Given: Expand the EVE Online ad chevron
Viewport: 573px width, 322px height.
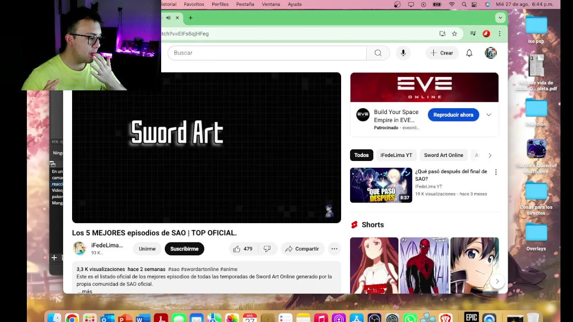Looking at the screenshot, I should tap(488, 115).
